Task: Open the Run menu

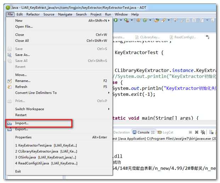Action: point(108,14)
